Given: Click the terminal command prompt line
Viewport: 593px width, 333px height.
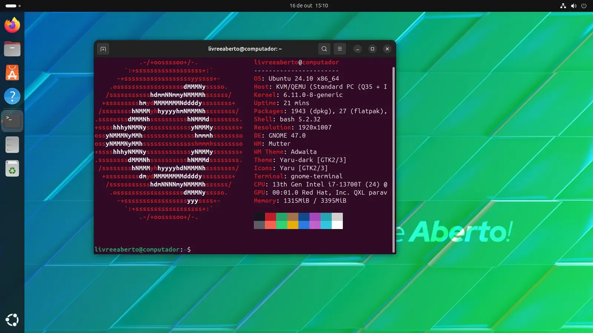Looking at the screenshot, I should point(143,249).
